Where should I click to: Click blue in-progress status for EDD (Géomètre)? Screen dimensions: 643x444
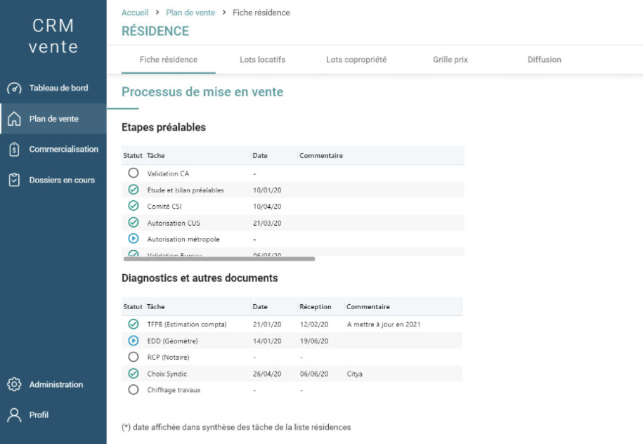134,340
